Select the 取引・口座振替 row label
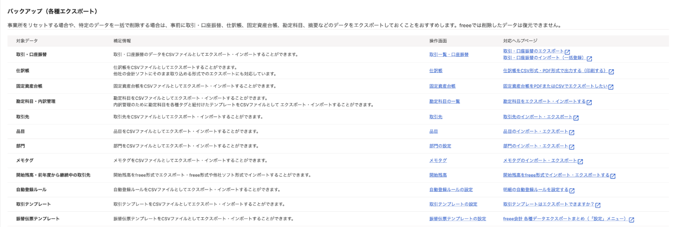Viewport: 674px width, 227px height. pyautogui.click(x=32, y=55)
